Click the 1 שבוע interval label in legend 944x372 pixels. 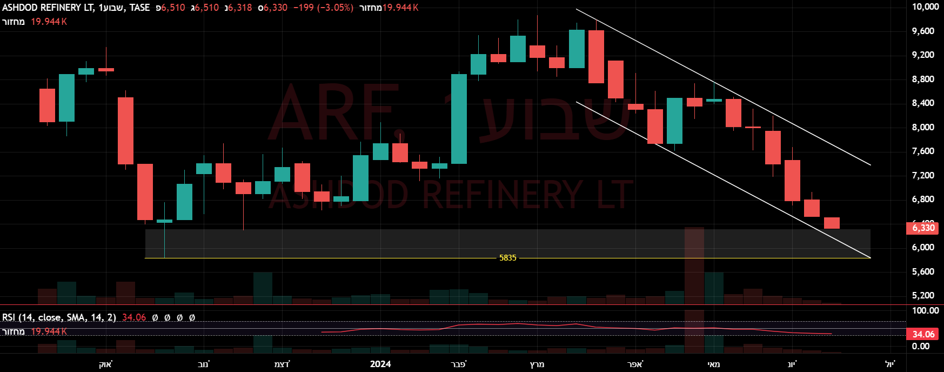click(x=112, y=8)
